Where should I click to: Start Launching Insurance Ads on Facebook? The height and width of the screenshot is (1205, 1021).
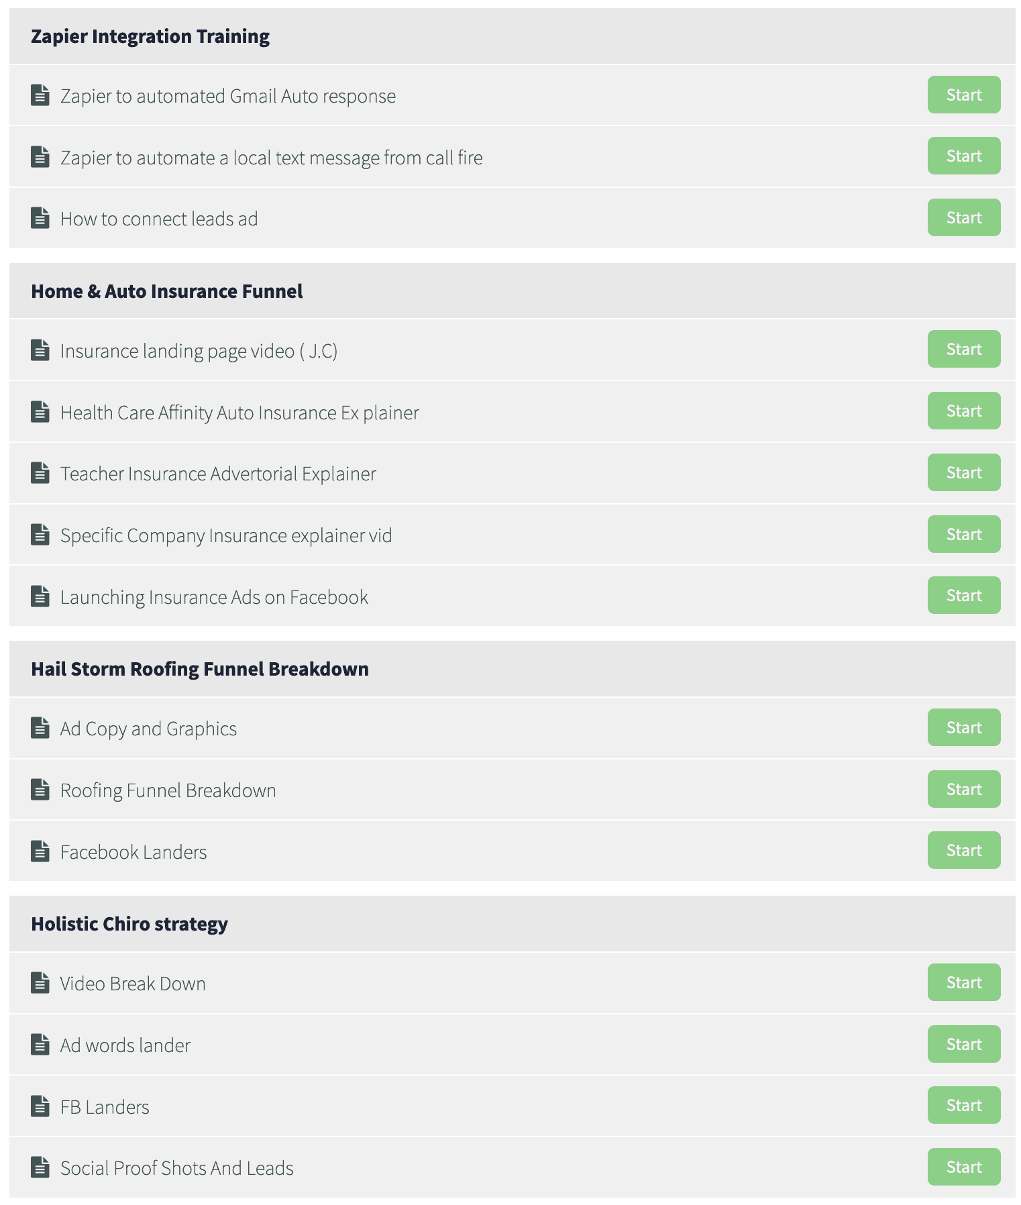click(964, 595)
